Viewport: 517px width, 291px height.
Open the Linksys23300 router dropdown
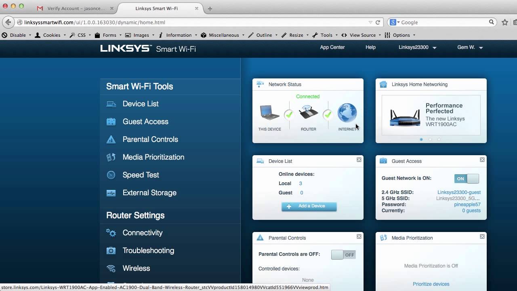coord(418,47)
